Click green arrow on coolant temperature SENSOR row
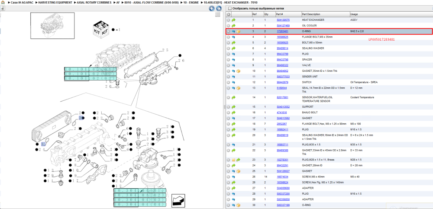The width and height of the screenshot is (433, 209). point(233,97)
